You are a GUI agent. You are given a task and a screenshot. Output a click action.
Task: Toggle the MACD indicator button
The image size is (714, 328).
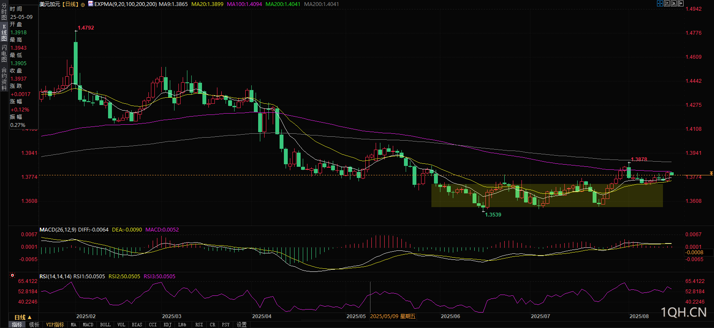click(88, 325)
